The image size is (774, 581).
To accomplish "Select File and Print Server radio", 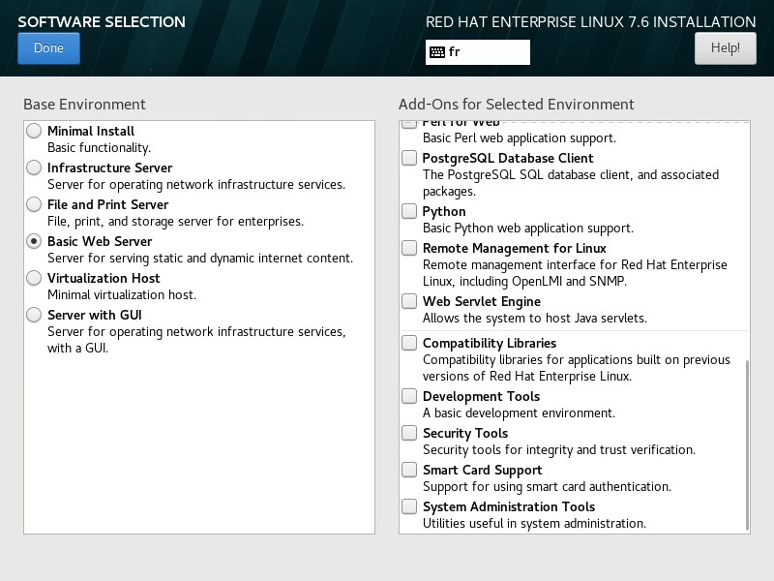I will [34, 204].
